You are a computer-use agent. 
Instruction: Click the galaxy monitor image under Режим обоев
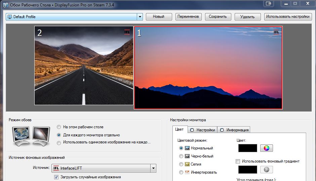41,136
